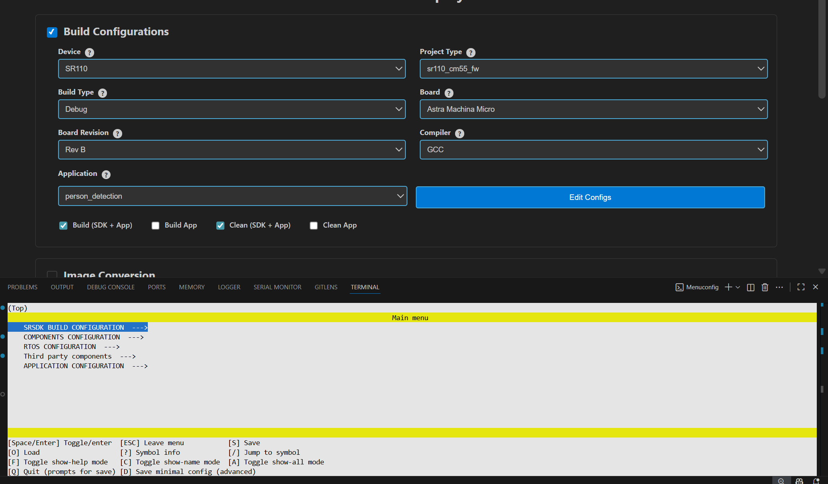Uncheck the Build Configurations checkbox
This screenshot has width=828, height=484.
[52, 32]
